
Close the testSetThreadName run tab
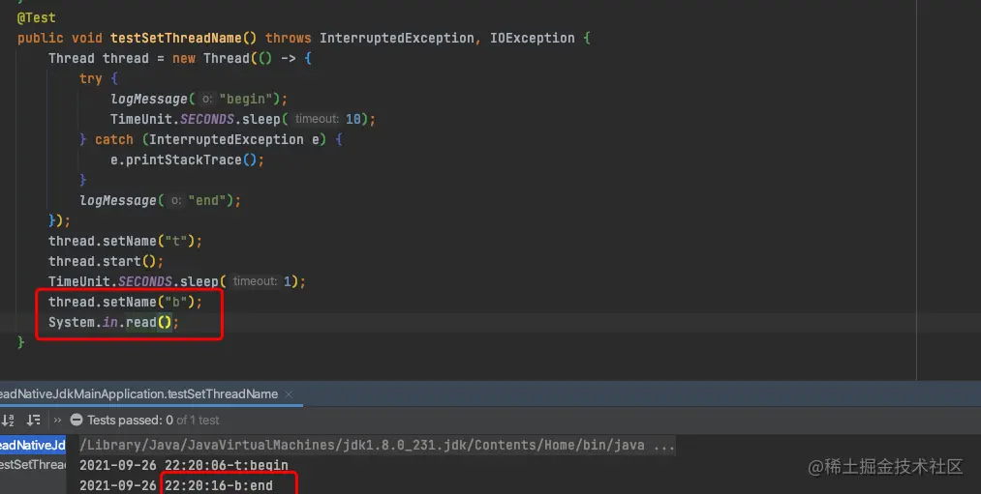pos(289,394)
